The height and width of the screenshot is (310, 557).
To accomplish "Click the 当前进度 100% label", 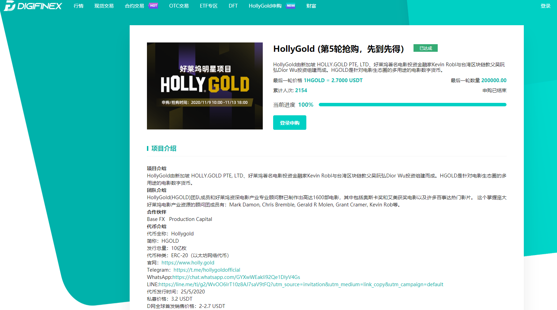I will [293, 105].
